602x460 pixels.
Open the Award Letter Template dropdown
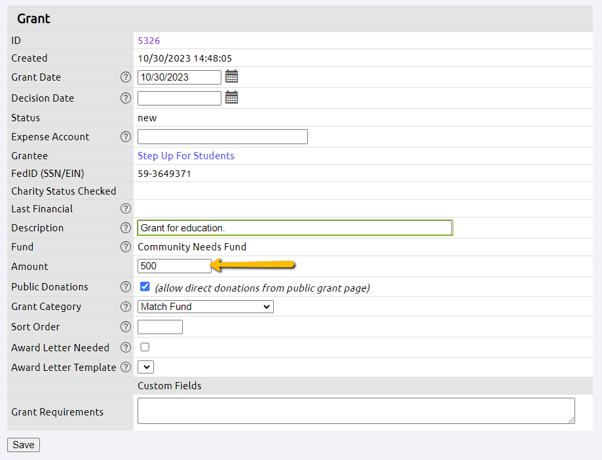[x=145, y=367]
